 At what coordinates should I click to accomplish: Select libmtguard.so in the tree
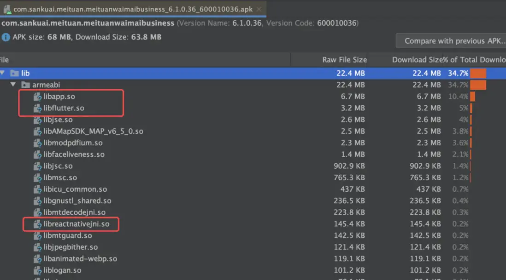click(68, 235)
